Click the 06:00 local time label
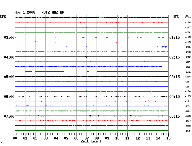192x146 pixels. 9,97
